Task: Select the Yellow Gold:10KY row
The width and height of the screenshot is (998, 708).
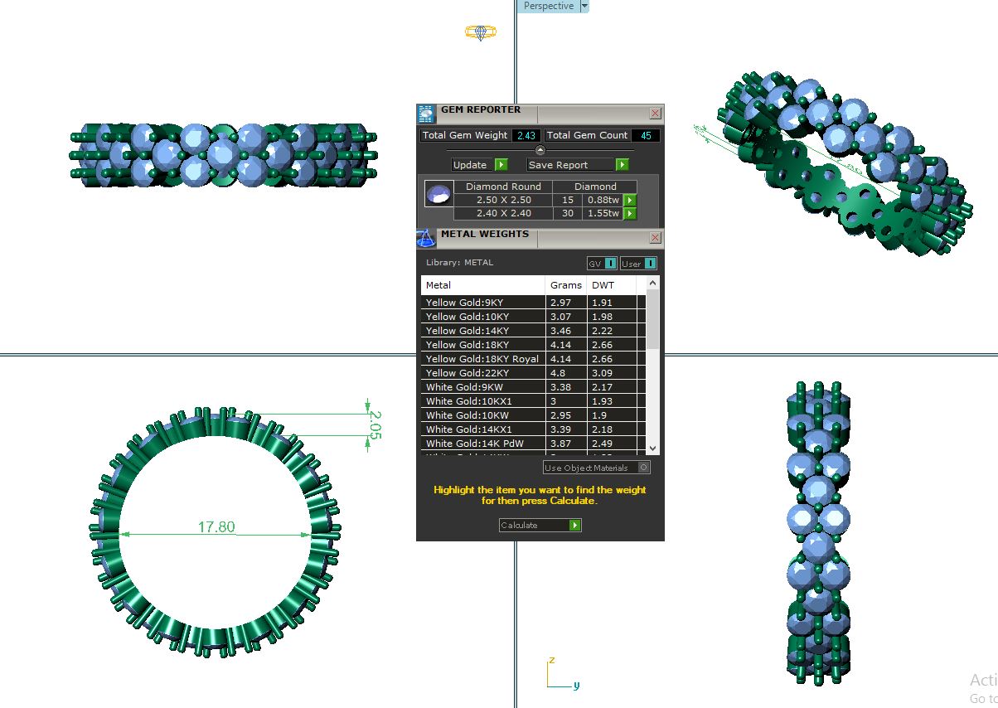Action: [533, 317]
